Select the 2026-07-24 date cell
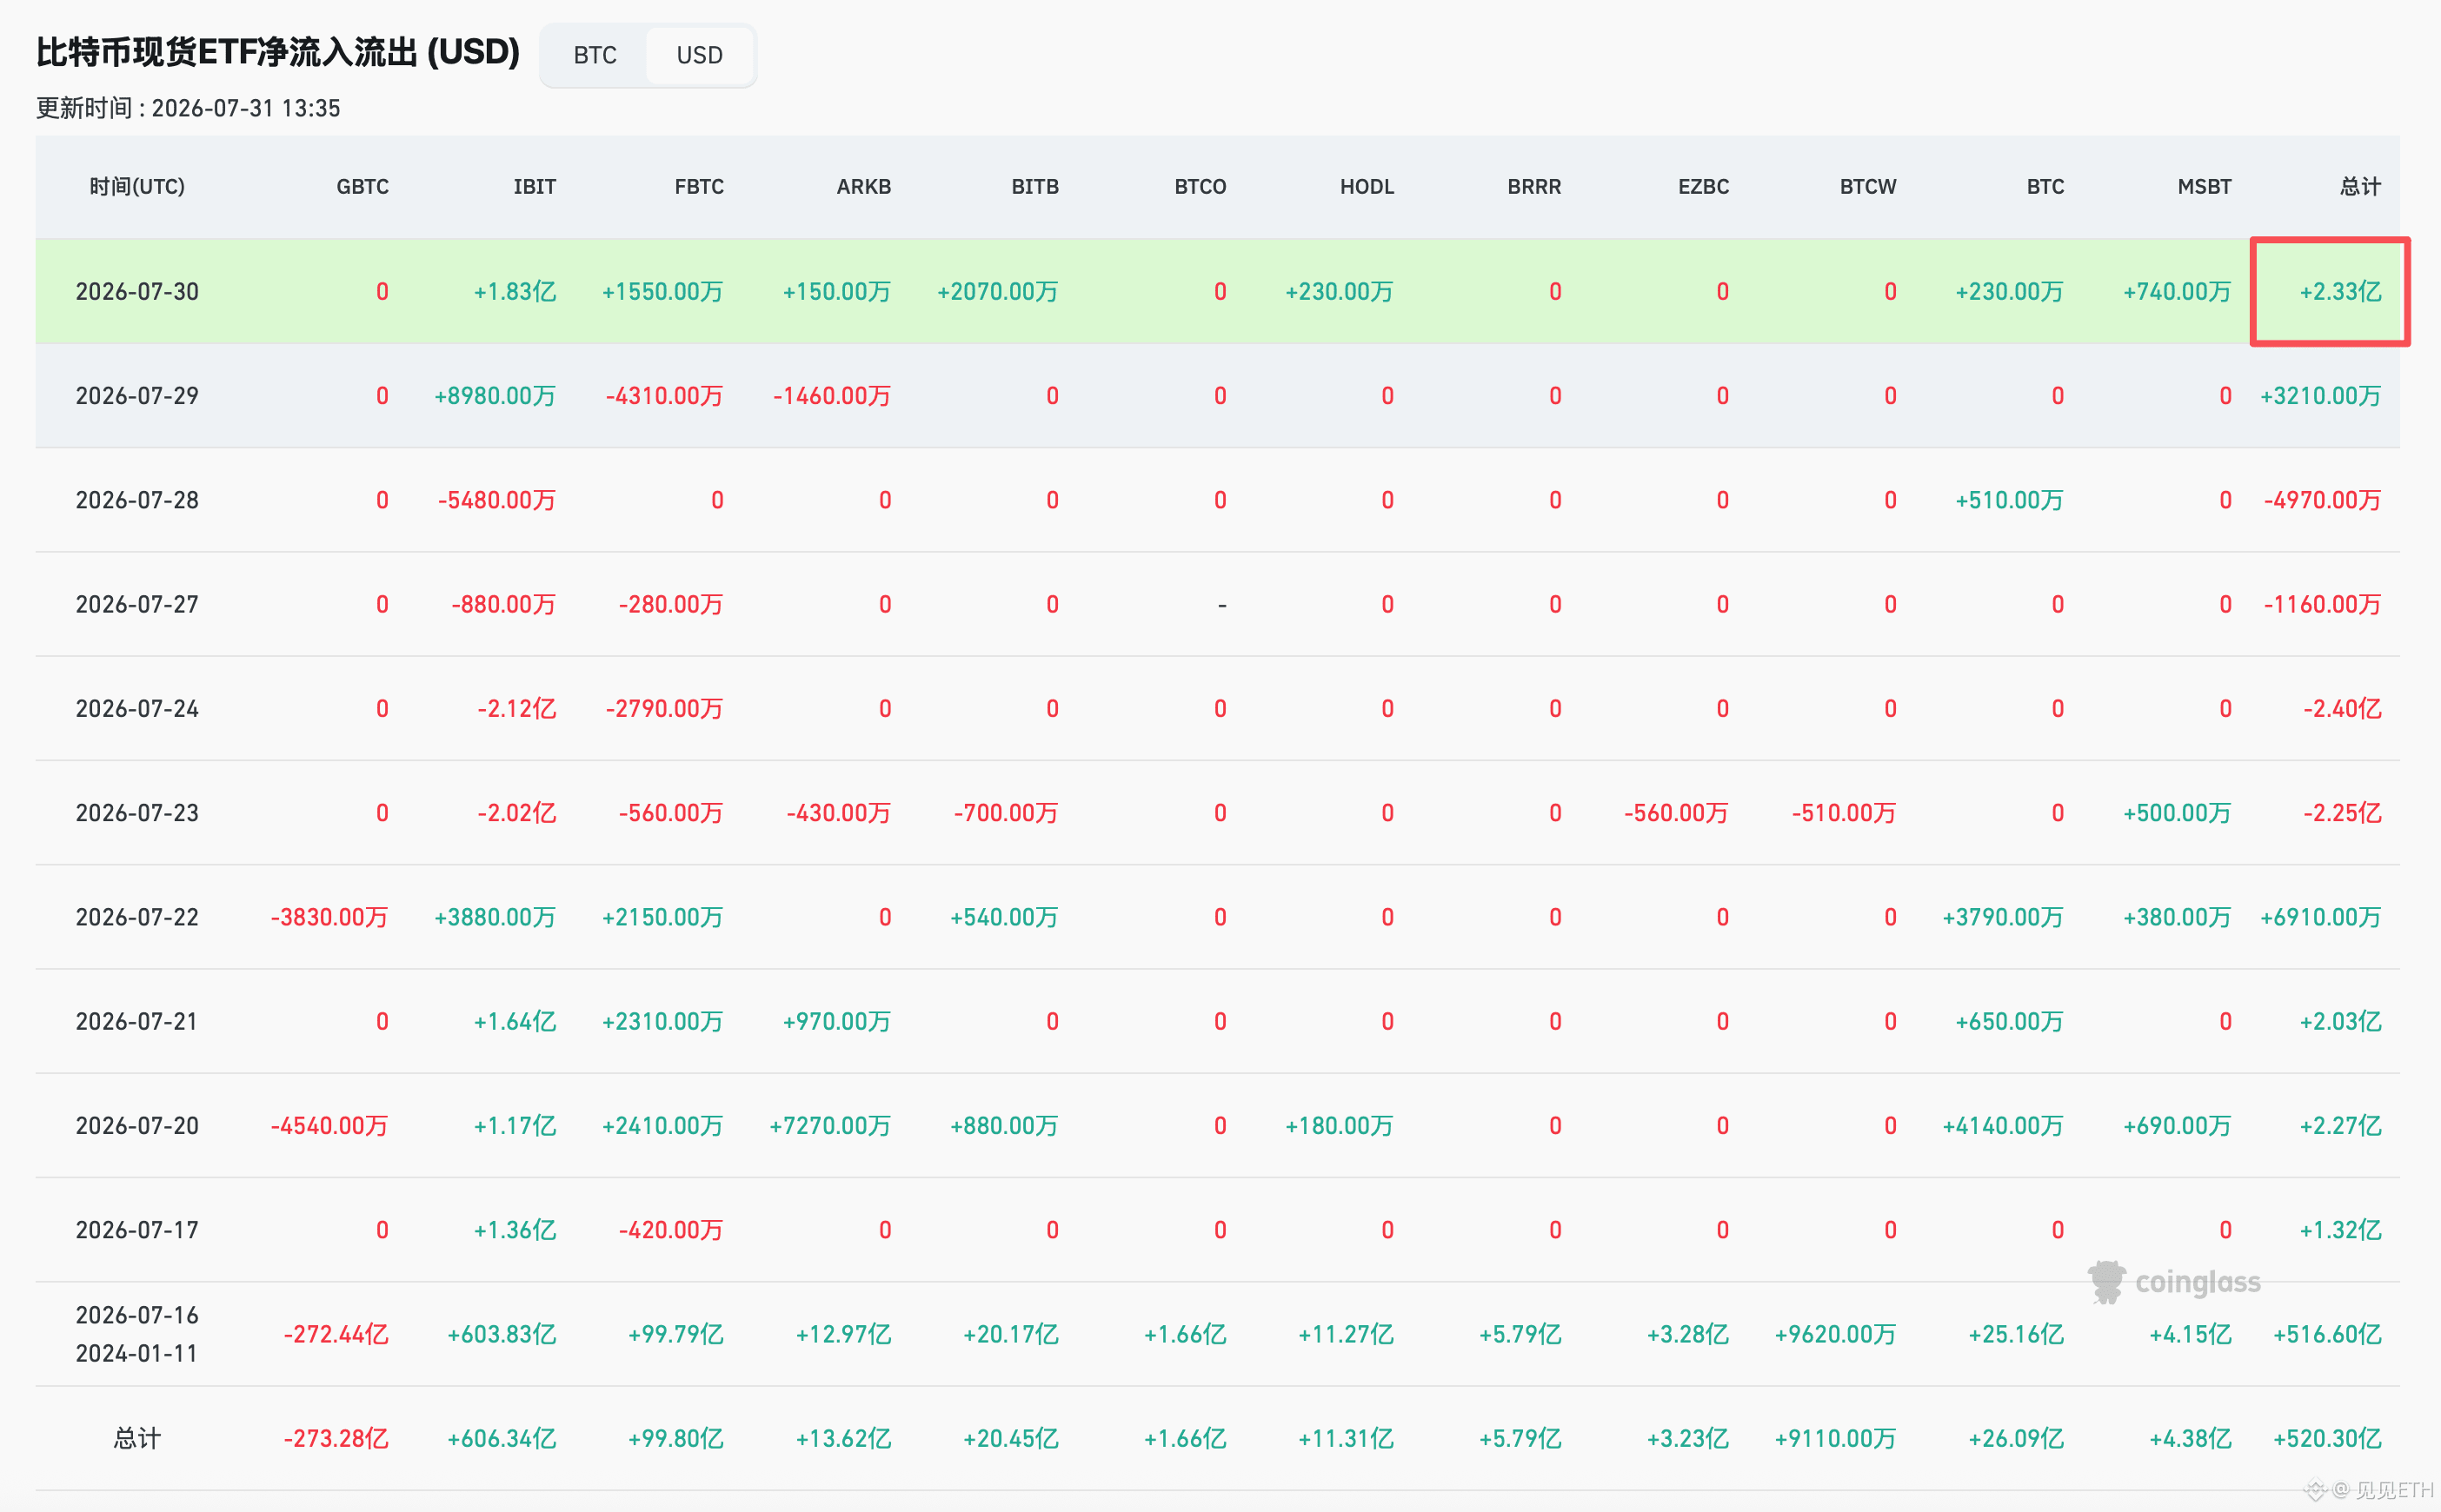Viewport: 2441px width, 1512px height. (137, 709)
